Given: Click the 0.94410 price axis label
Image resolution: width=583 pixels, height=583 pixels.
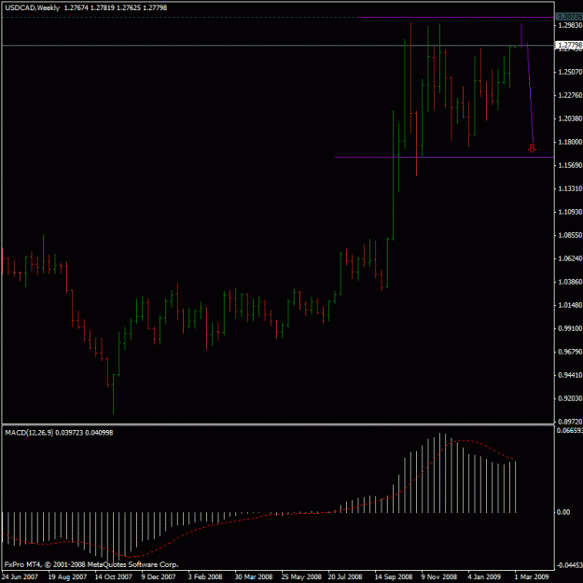Looking at the screenshot, I should pos(570,375).
